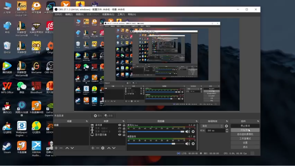295x166 pixels.
Task: Move scene down in the scenes panel
Action: click(x=72, y=148)
